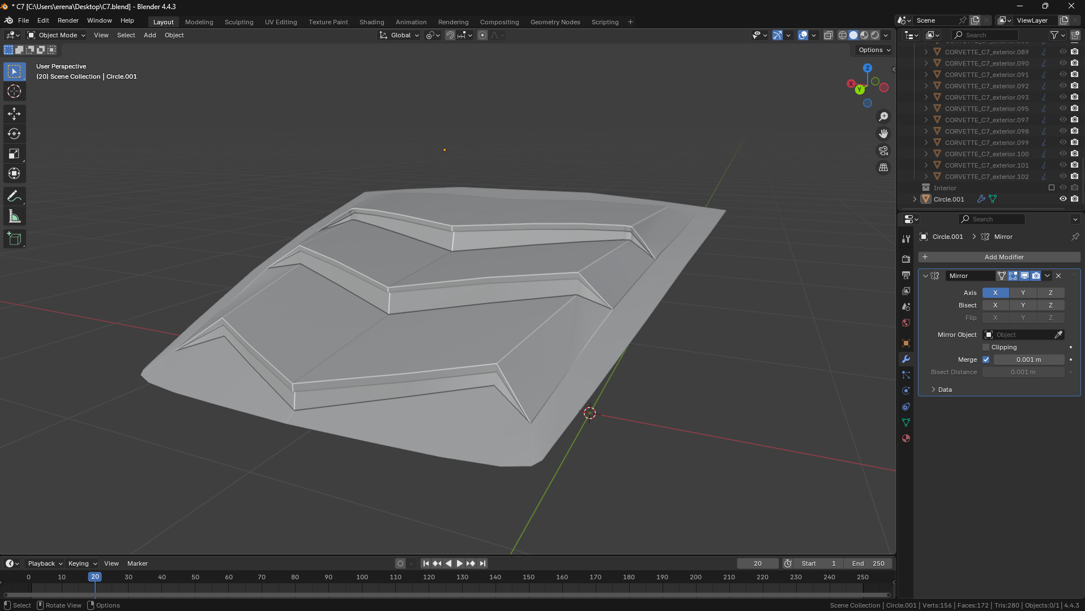Select the Scale tool
The height and width of the screenshot is (611, 1085).
pos(14,153)
